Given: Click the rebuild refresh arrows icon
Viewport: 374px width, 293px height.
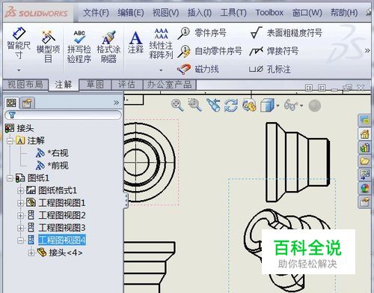Looking at the screenshot, I should click(x=231, y=105).
